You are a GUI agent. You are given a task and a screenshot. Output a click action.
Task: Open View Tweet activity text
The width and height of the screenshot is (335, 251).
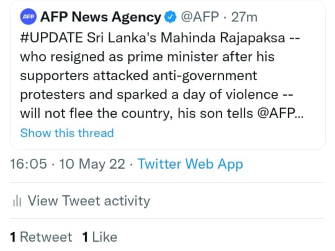[x=89, y=201]
